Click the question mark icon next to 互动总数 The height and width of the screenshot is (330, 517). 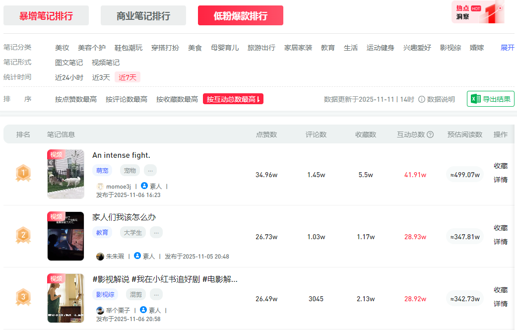click(x=430, y=134)
